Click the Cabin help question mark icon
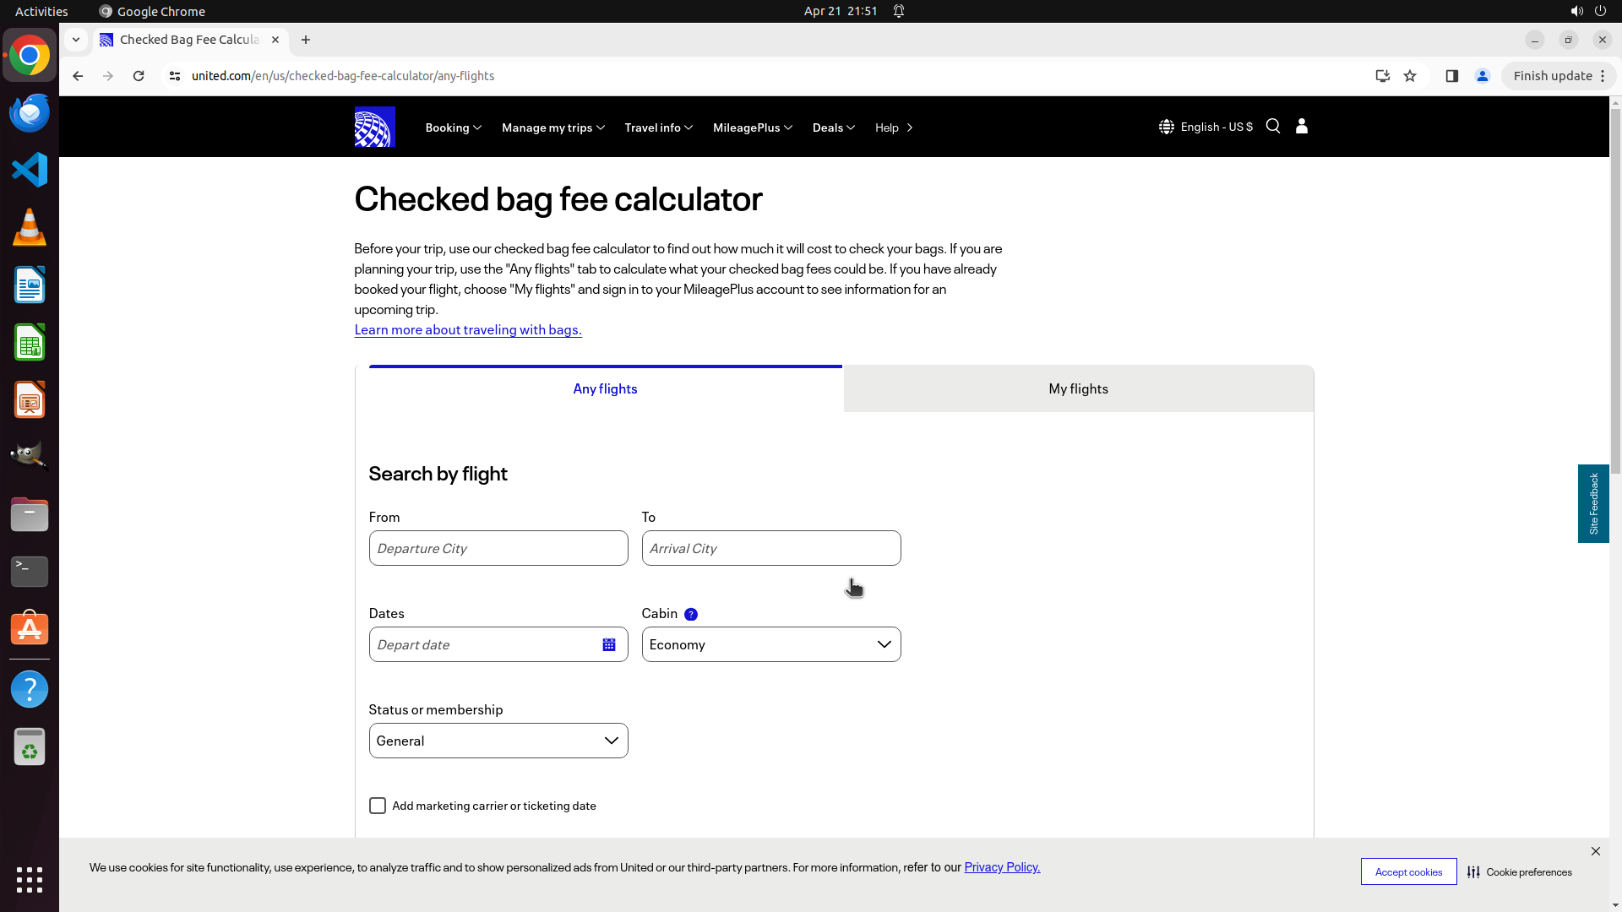 click(x=691, y=614)
